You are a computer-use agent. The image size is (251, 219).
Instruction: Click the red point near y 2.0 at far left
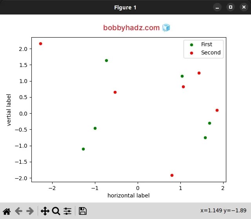(40, 43)
